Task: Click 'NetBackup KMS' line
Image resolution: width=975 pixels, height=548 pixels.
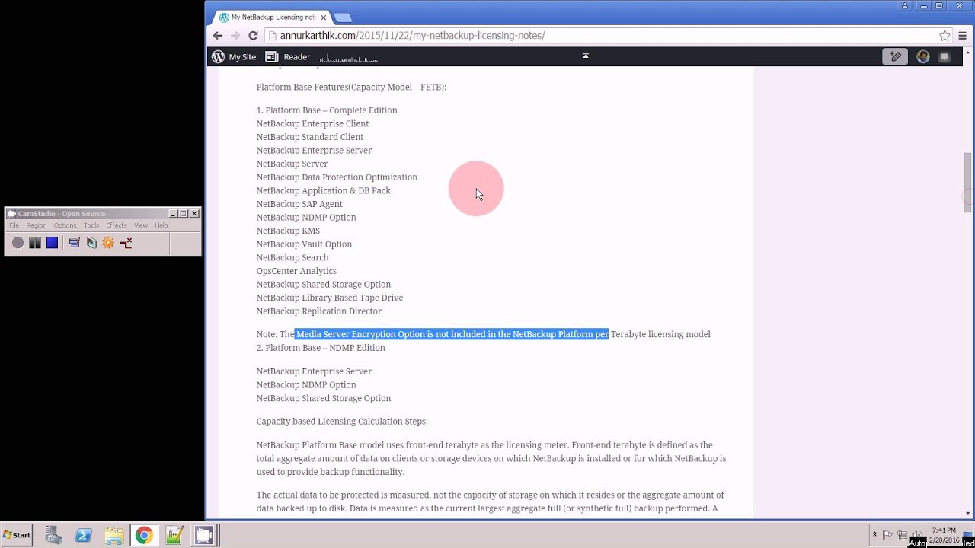Action: (x=288, y=231)
